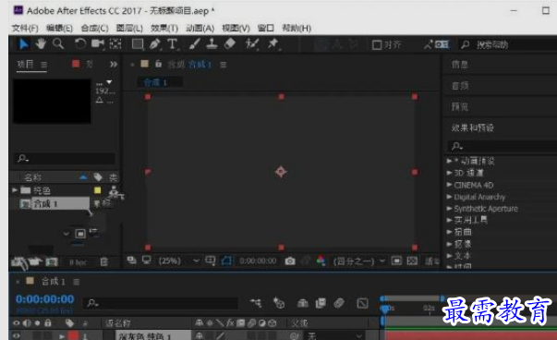The image size is (557, 340).
Task: Click the composition mini-flowchart icon in timeline
Action: (x=256, y=303)
